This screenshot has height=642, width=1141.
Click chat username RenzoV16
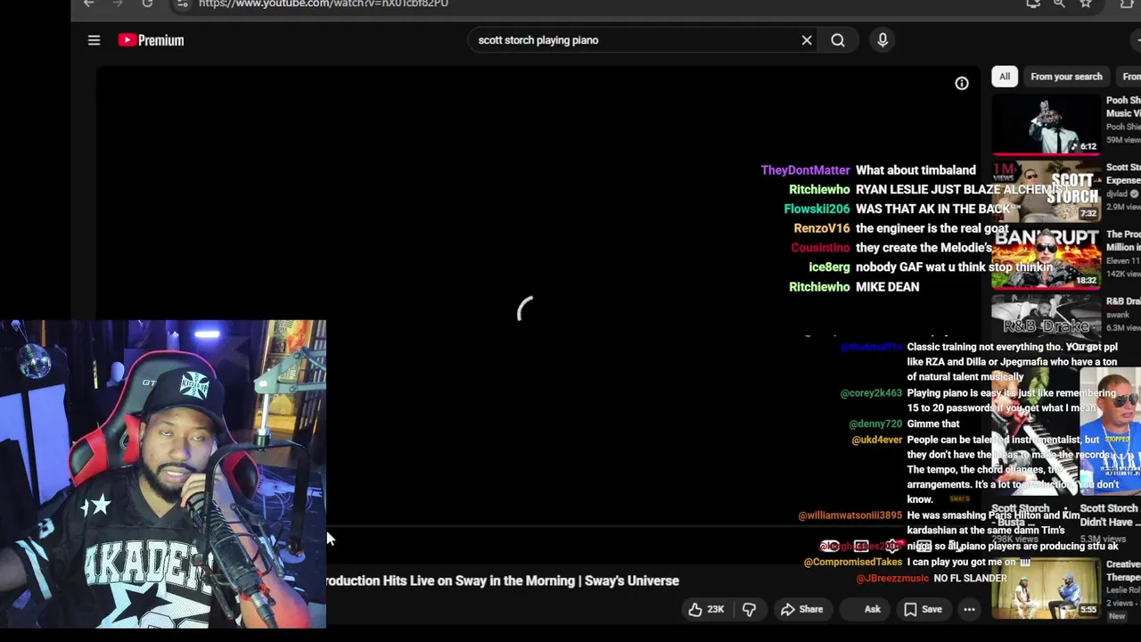pyautogui.click(x=822, y=228)
